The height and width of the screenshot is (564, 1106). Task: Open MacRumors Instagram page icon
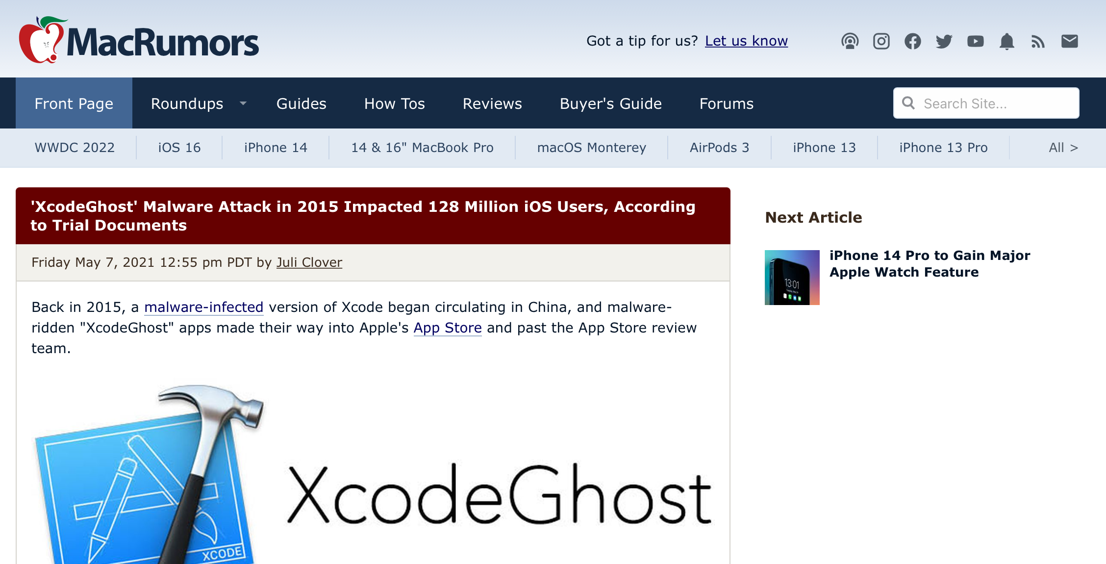pos(881,41)
